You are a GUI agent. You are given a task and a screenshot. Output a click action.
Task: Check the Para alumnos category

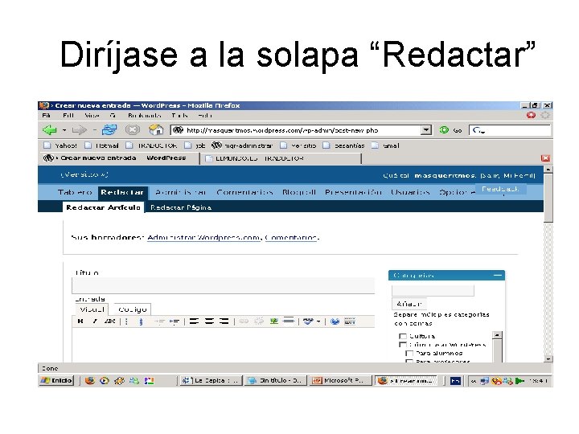coord(409,353)
